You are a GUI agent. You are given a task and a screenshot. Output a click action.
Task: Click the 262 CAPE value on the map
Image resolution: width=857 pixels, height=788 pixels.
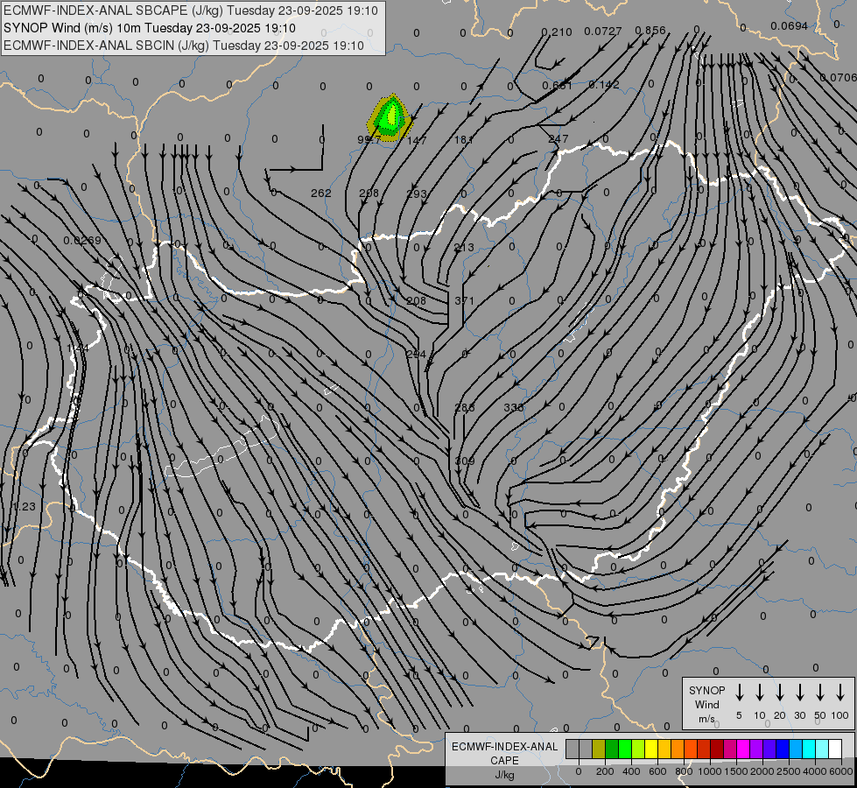pos(321,193)
